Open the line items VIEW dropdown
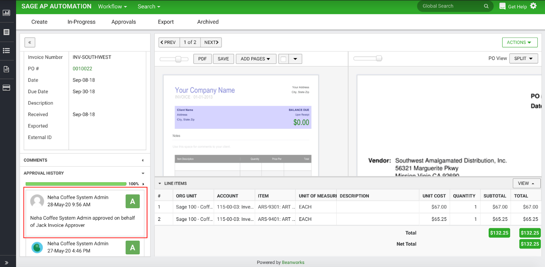The height and width of the screenshot is (267, 545). pos(526,184)
